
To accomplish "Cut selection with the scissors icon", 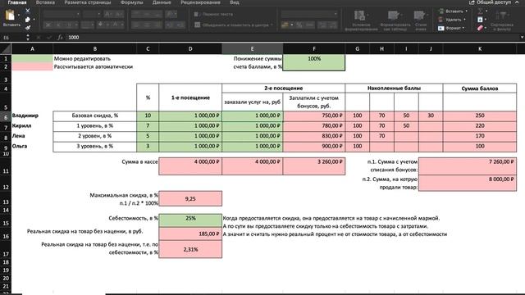I will pos(28,11).
